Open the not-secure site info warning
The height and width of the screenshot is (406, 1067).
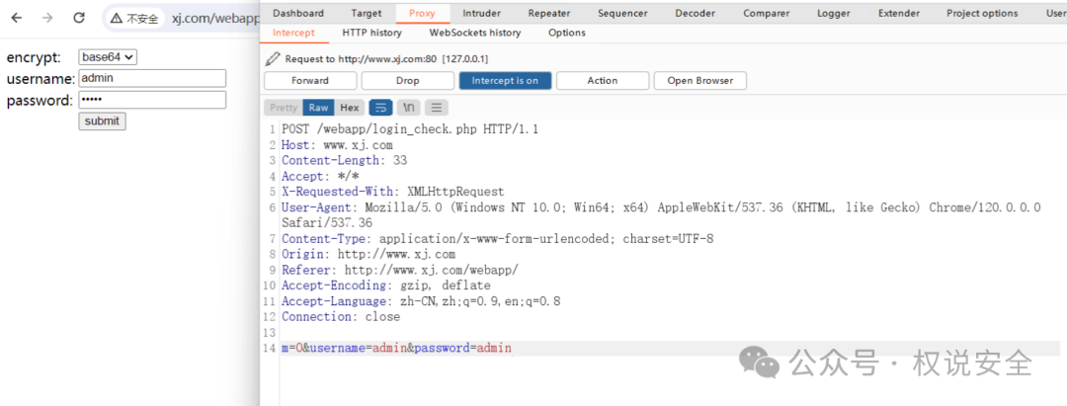click(x=134, y=19)
